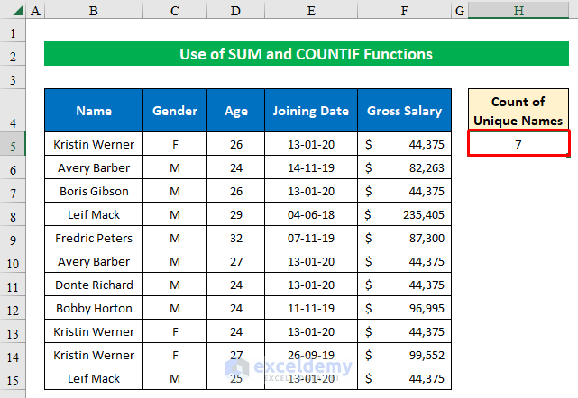Click the salary cell showing 99,552

pyautogui.click(x=404, y=355)
